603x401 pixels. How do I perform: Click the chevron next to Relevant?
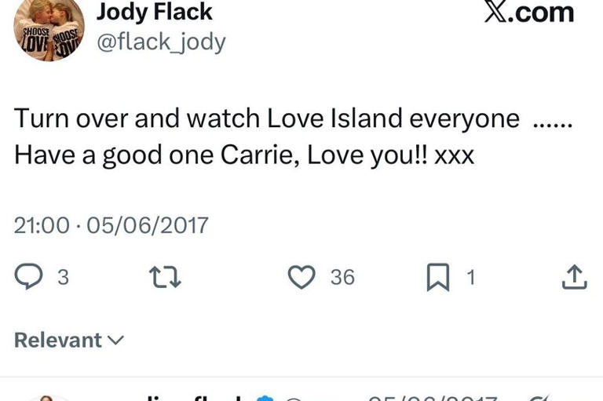point(115,341)
